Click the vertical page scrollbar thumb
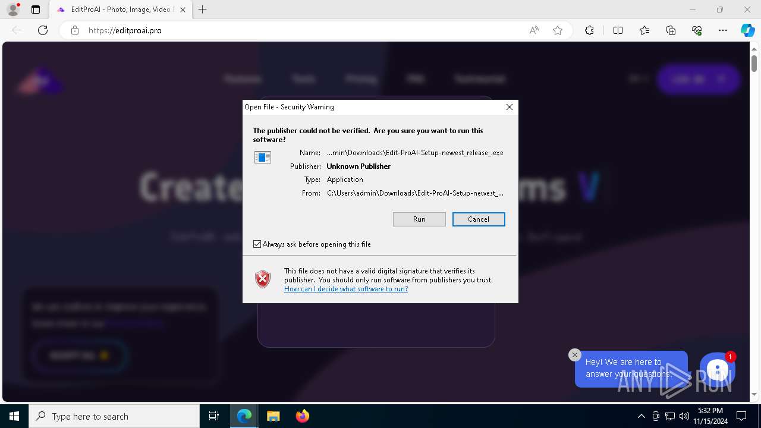Screen dimensions: 761x428 (x=754, y=62)
